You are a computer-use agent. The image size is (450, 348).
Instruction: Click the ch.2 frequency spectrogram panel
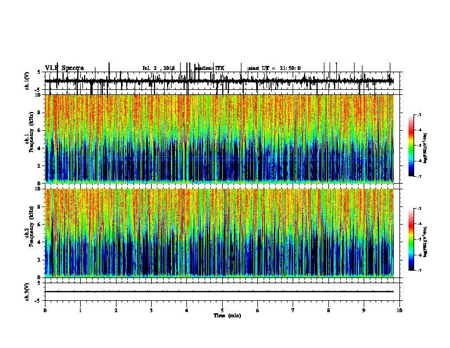pyautogui.click(x=219, y=233)
